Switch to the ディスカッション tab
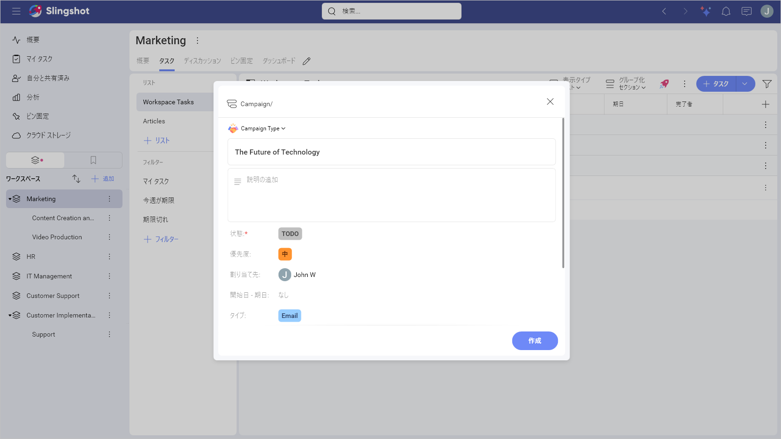Viewport: 781px width, 439px height. pyautogui.click(x=203, y=61)
